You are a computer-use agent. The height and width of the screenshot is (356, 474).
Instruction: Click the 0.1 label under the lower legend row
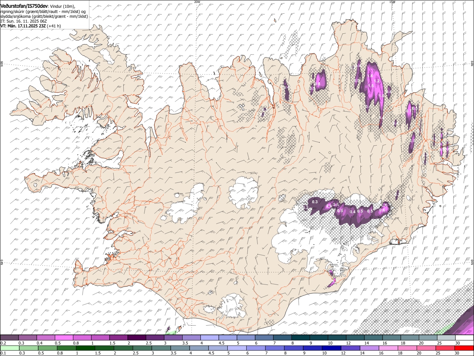[3, 353]
